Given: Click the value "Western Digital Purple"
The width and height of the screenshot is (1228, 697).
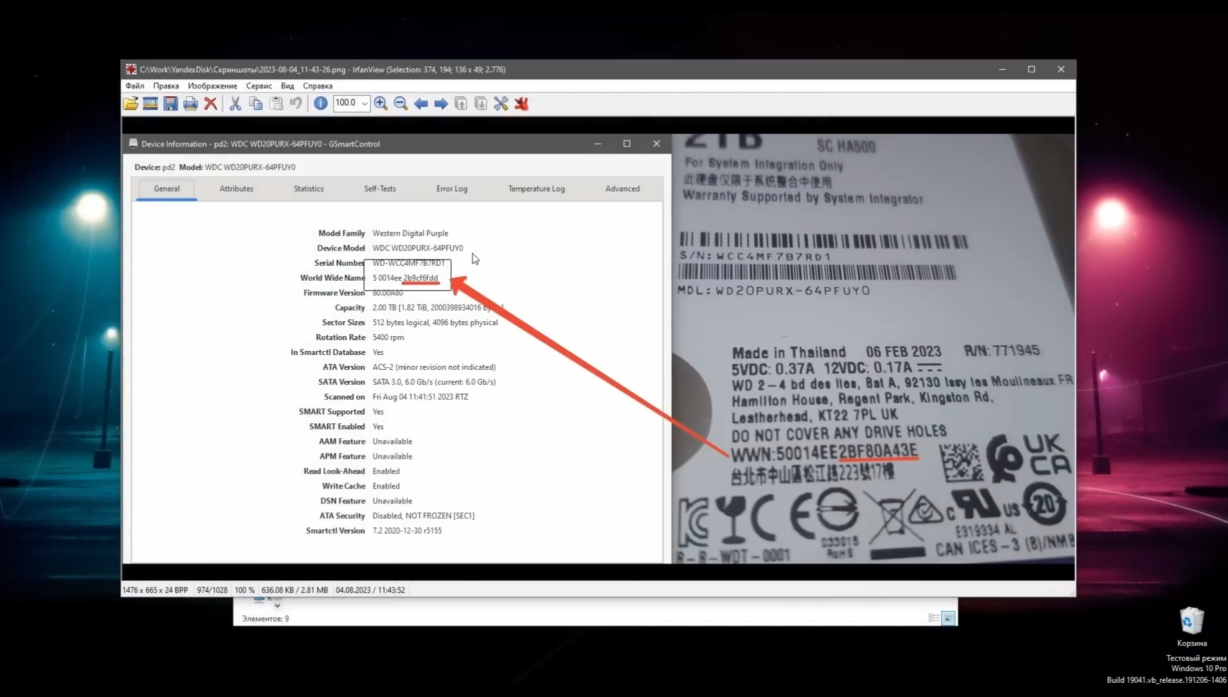Looking at the screenshot, I should click(x=410, y=233).
